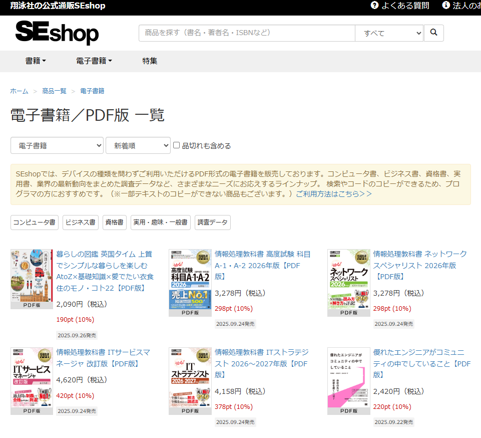Click the 190pt (10%) points text

[75, 319]
